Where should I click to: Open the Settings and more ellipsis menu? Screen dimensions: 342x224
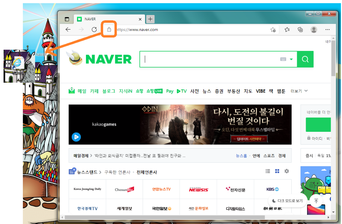[327, 30]
